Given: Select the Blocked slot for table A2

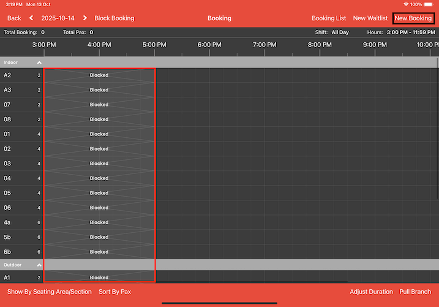Looking at the screenshot, I should coord(99,75).
